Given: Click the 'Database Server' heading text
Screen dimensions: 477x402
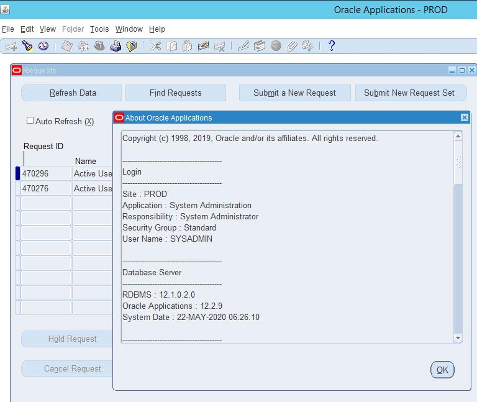Looking at the screenshot, I should pyautogui.click(x=152, y=272).
